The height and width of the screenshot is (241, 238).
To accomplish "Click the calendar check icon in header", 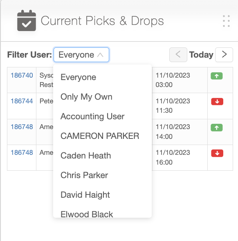I will click(x=27, y=20).
